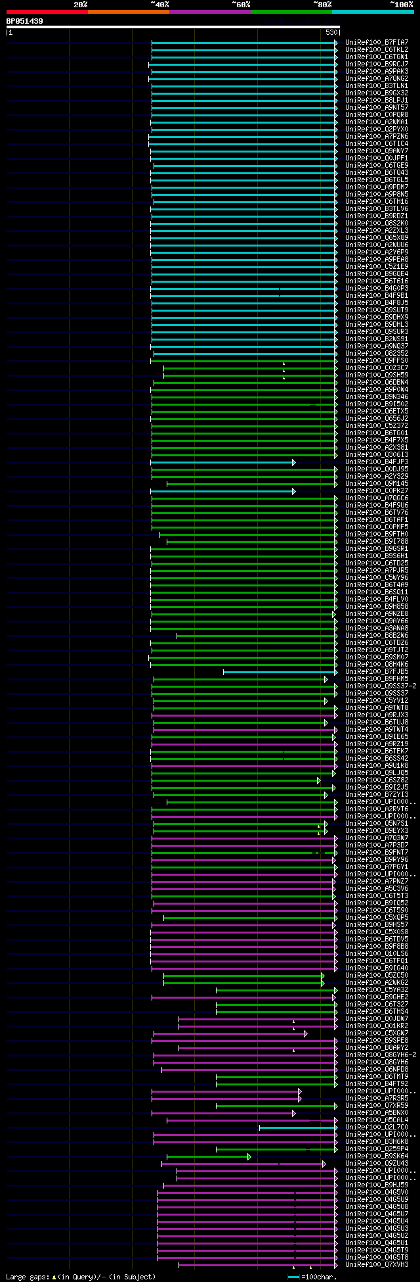Open hit UniRef100_A5C3V6
The width and height of the screenshot is (420, 1282).
[x=377, y=888]
